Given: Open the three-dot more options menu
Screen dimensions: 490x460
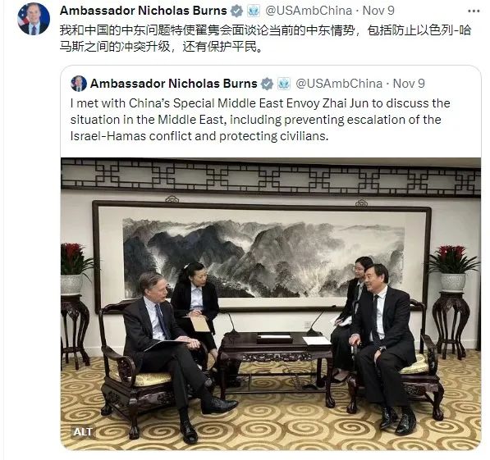Looking at the screenshot, I should pyautogui.click(x=474, y=11).
